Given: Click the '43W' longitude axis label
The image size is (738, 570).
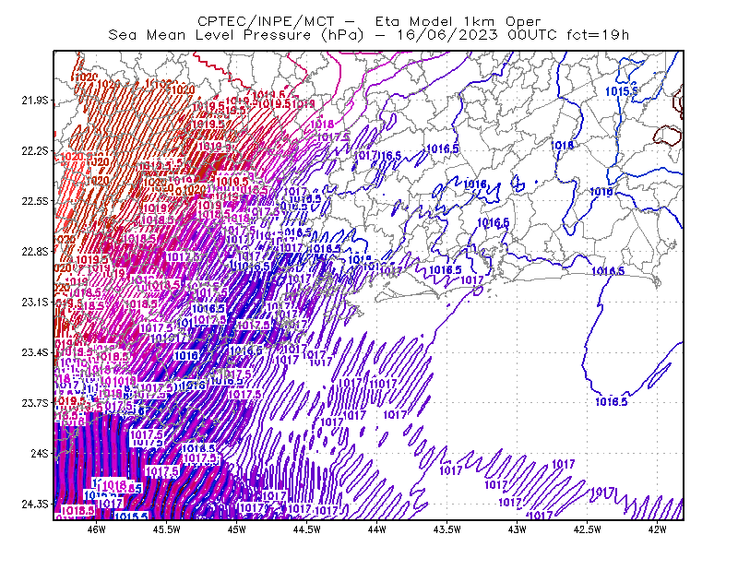Looking at the screenshot, I should pyautogui.click(x=517, y=529).
